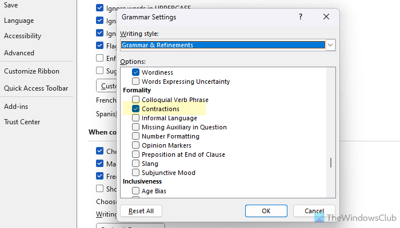Check the Age Bias option
Image resolution: width=400 pixels, height=228 pixels.
(x=136, y=191)
